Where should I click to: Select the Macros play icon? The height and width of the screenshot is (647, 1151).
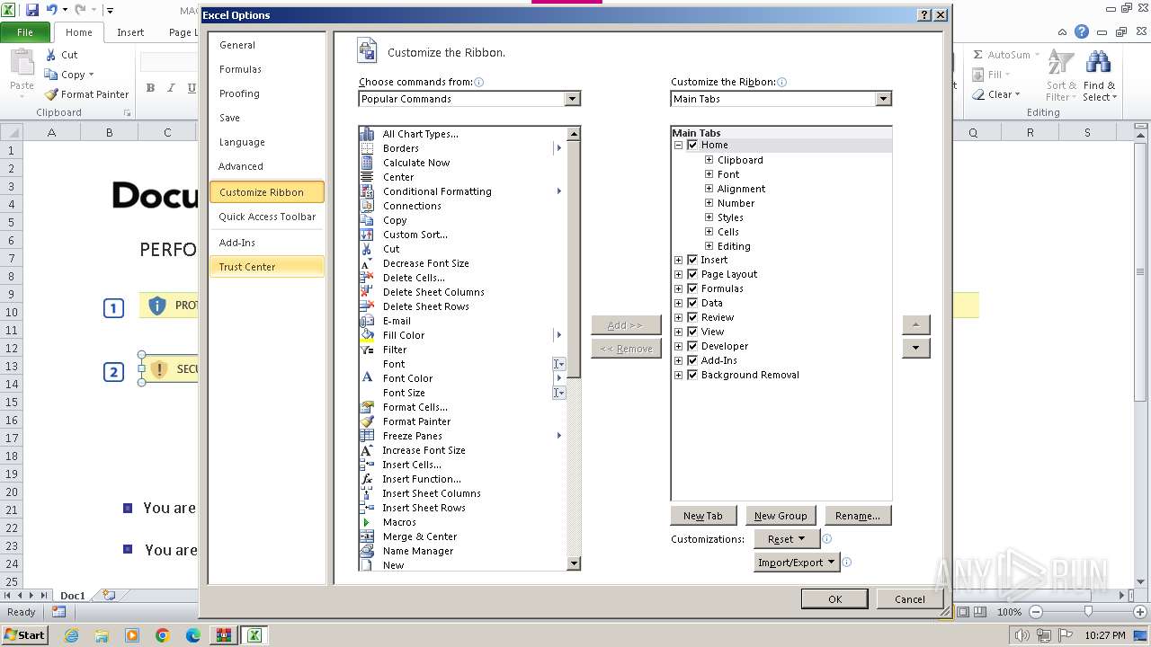click(x=367, y=522)
